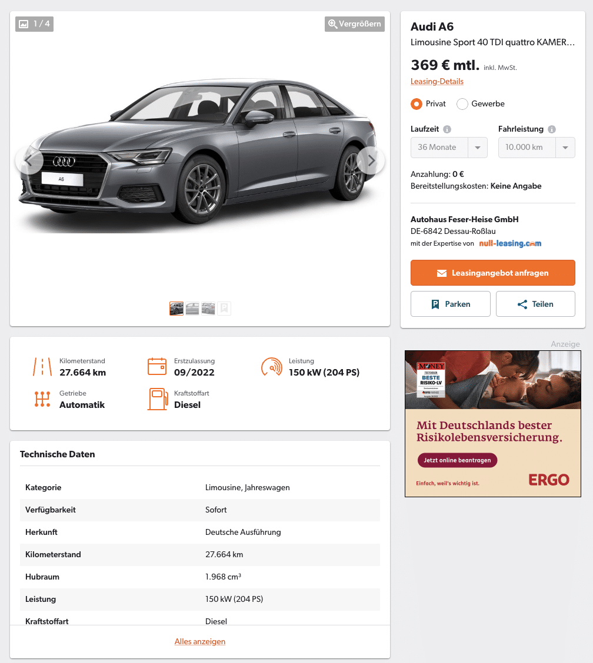
Task: Show the next car photo arrow
Action: [x=371, y=160]
